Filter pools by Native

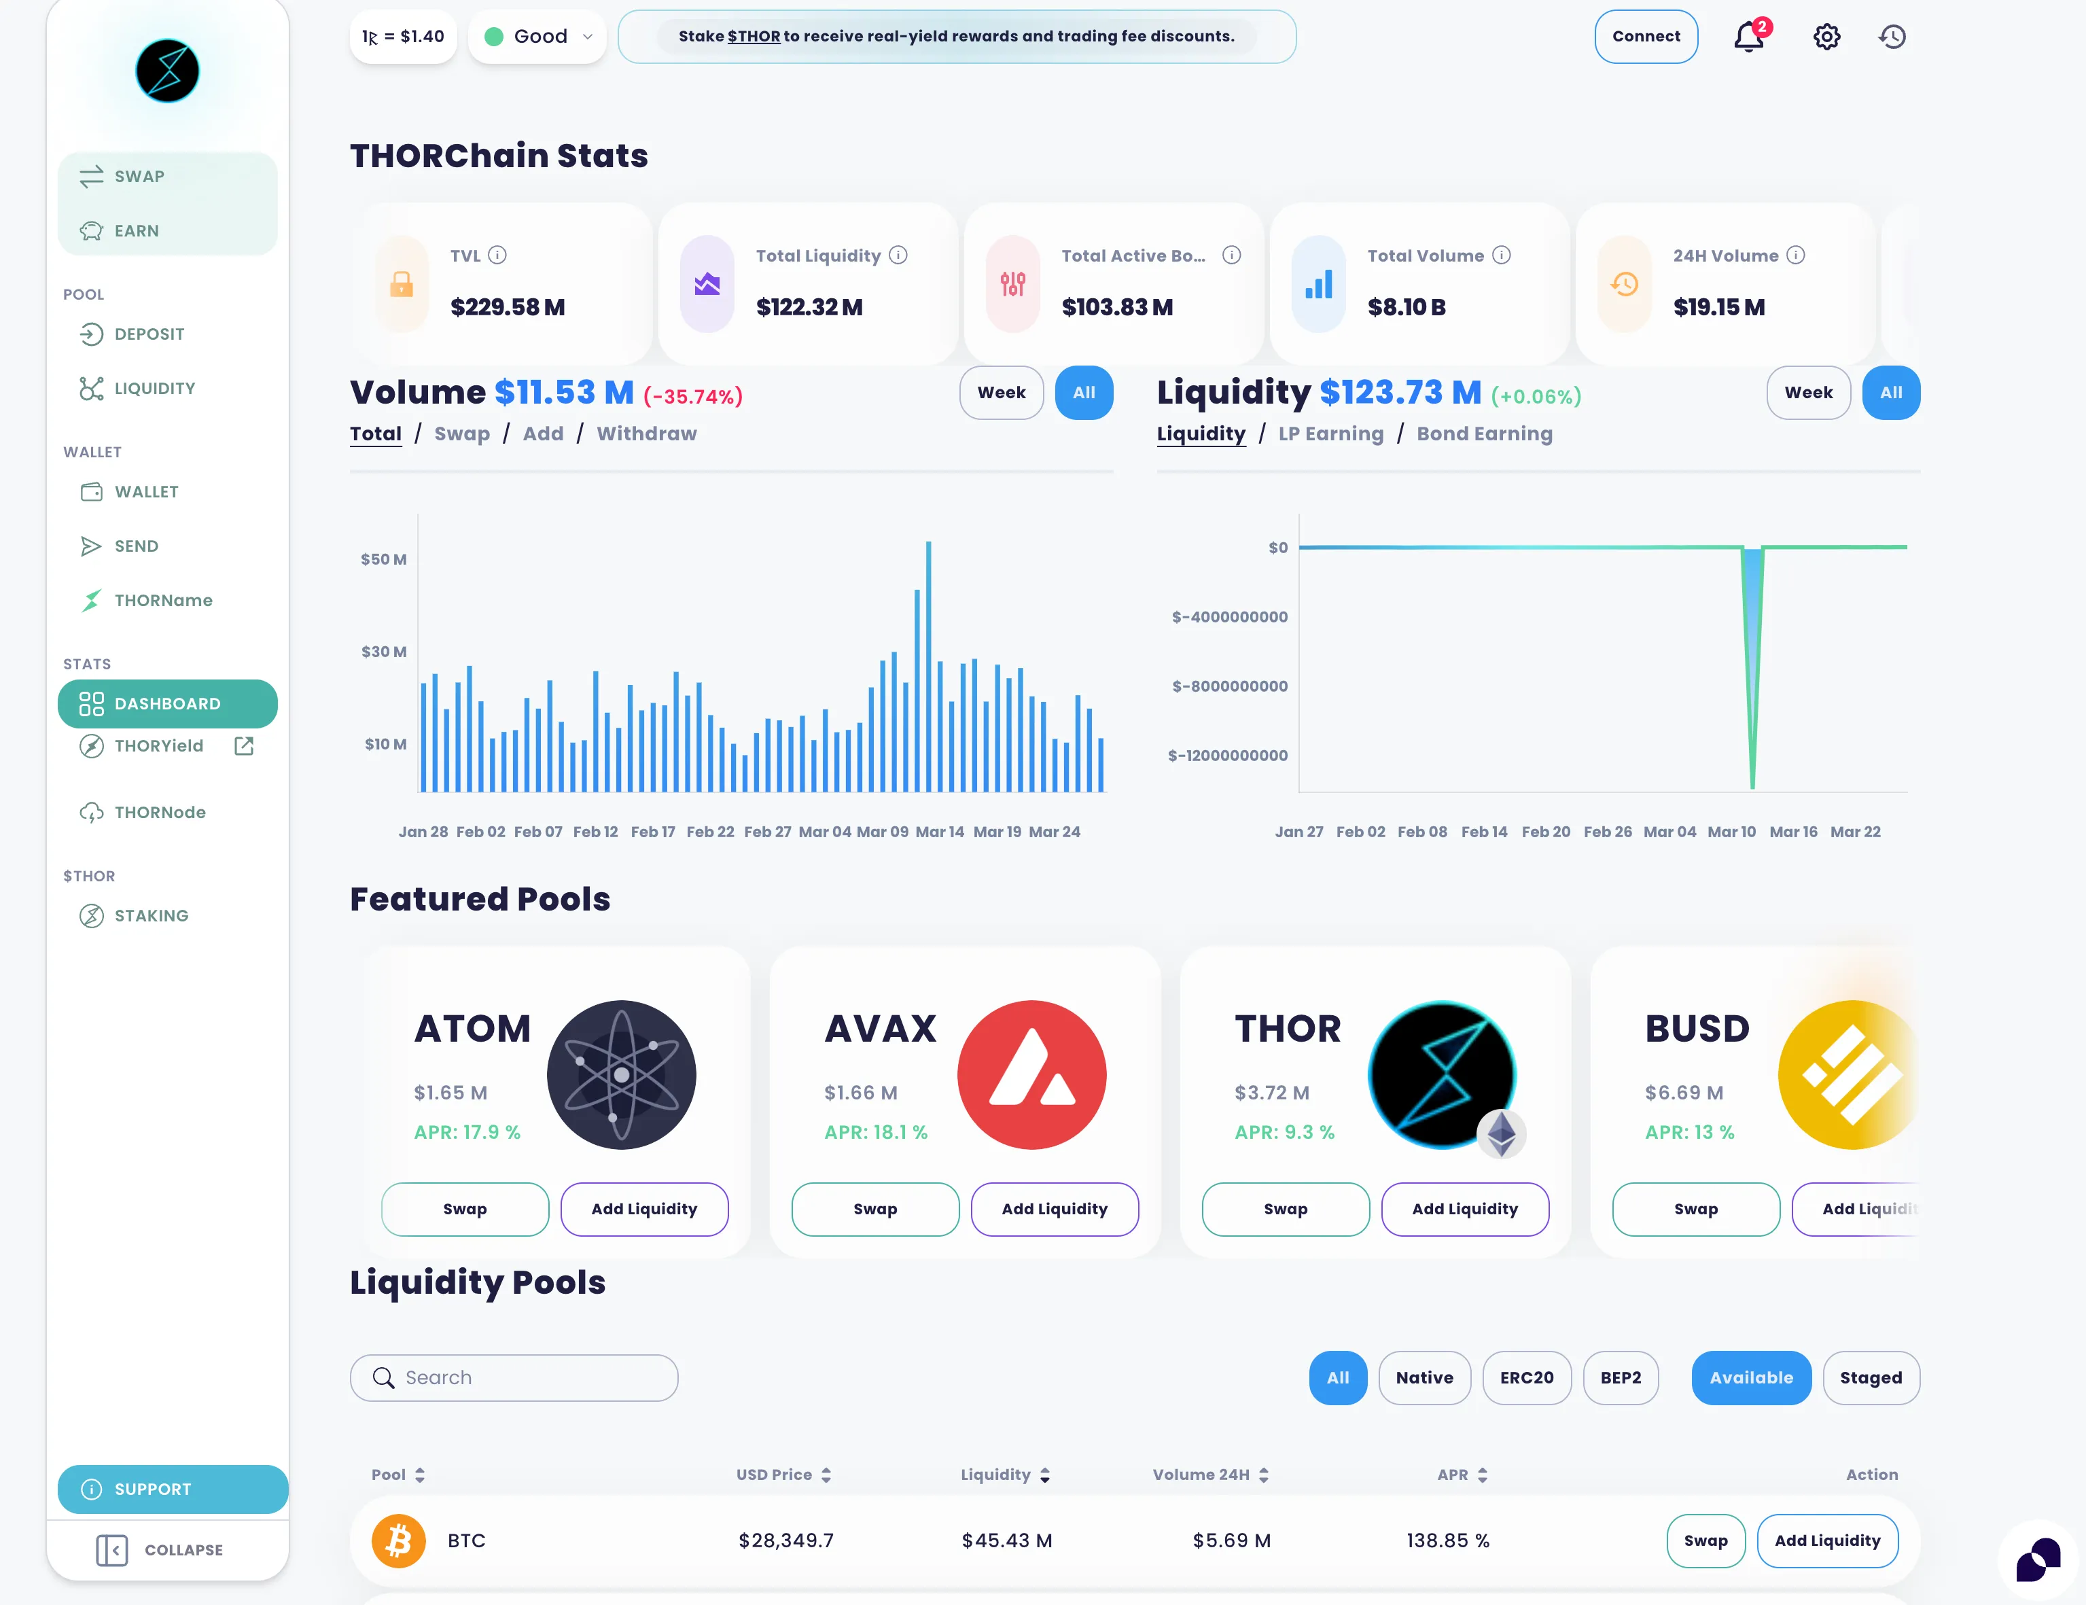[1424, 1377]
